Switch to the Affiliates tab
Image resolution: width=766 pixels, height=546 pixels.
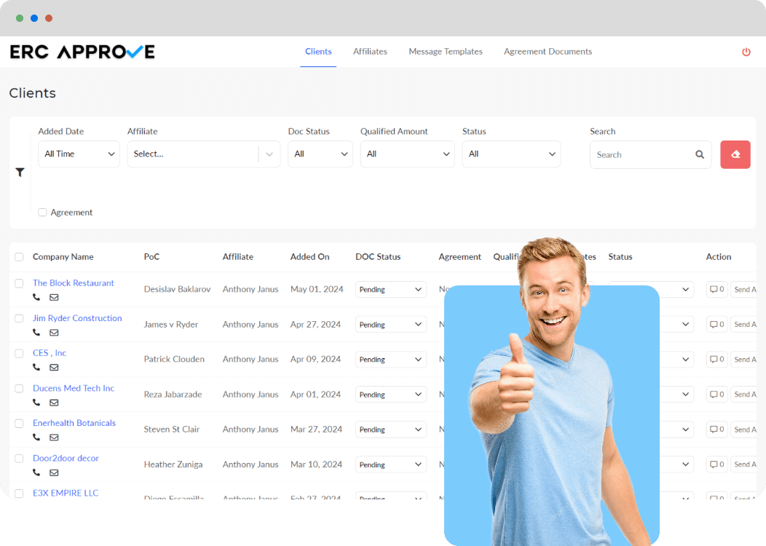(x=370, y=52)
